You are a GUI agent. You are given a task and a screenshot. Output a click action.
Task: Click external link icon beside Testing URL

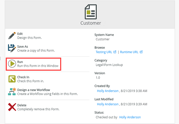coord(115,52)
